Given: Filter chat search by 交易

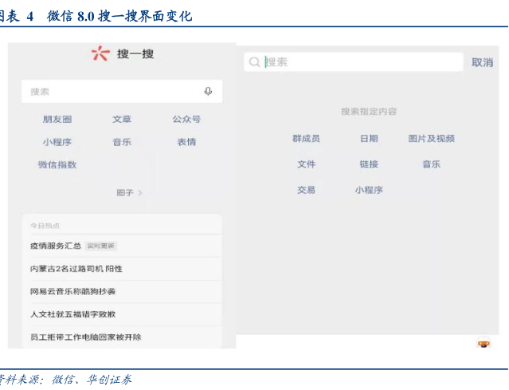Looking at the screenshot, I should pos(306,190).
